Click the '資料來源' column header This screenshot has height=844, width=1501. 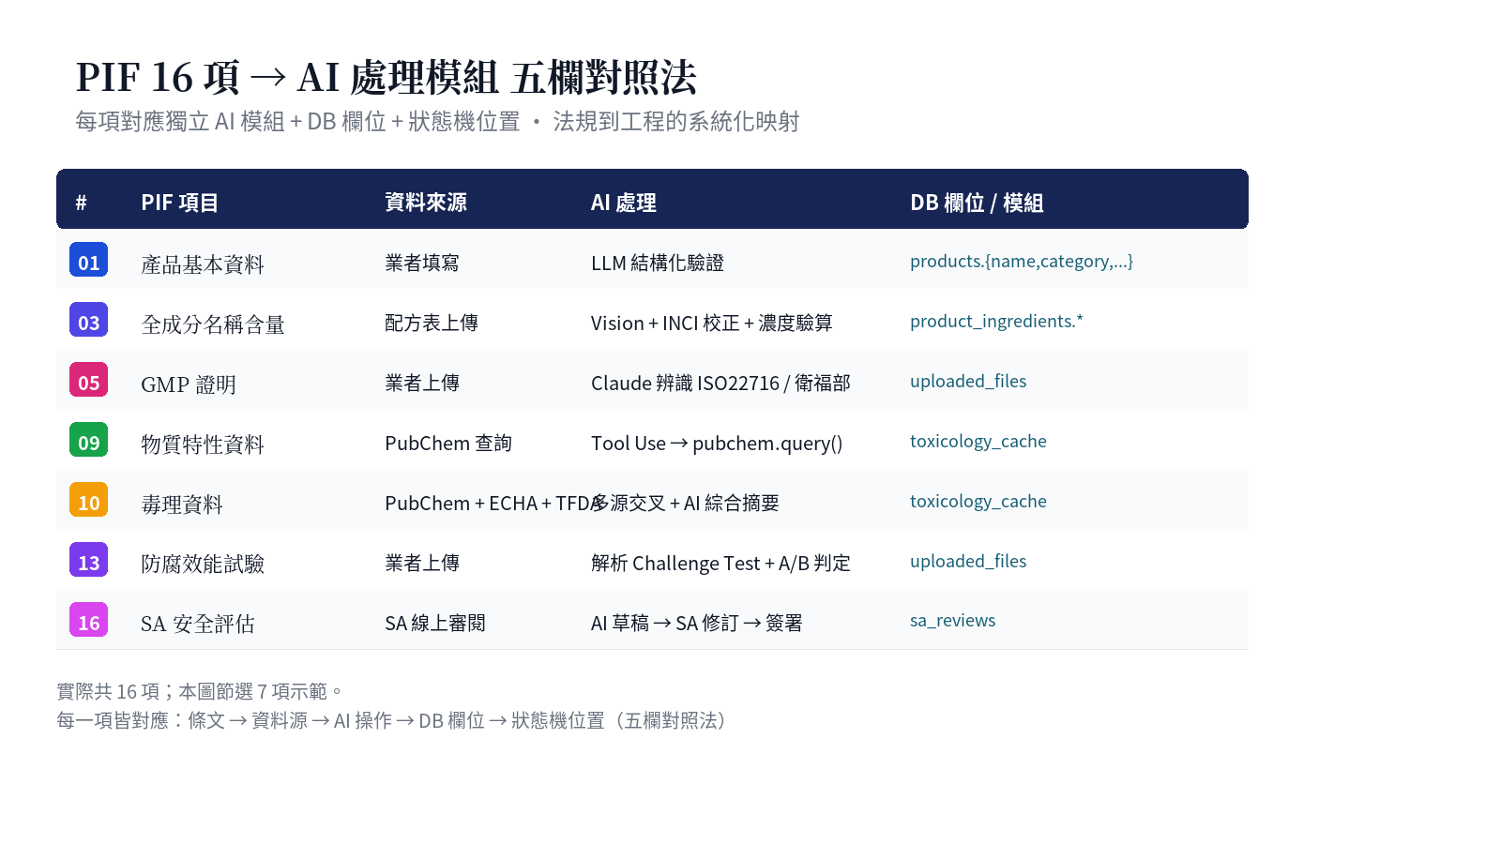(x=426, y=203)
